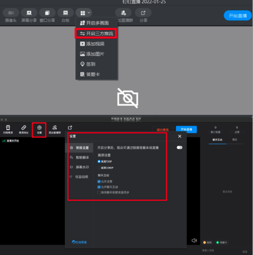
Task: Uncheck the 允许点赞 checkbox
Action: click(99, 181)
